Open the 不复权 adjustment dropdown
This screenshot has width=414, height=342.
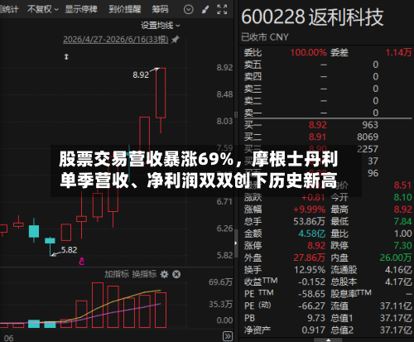(43, 9)
